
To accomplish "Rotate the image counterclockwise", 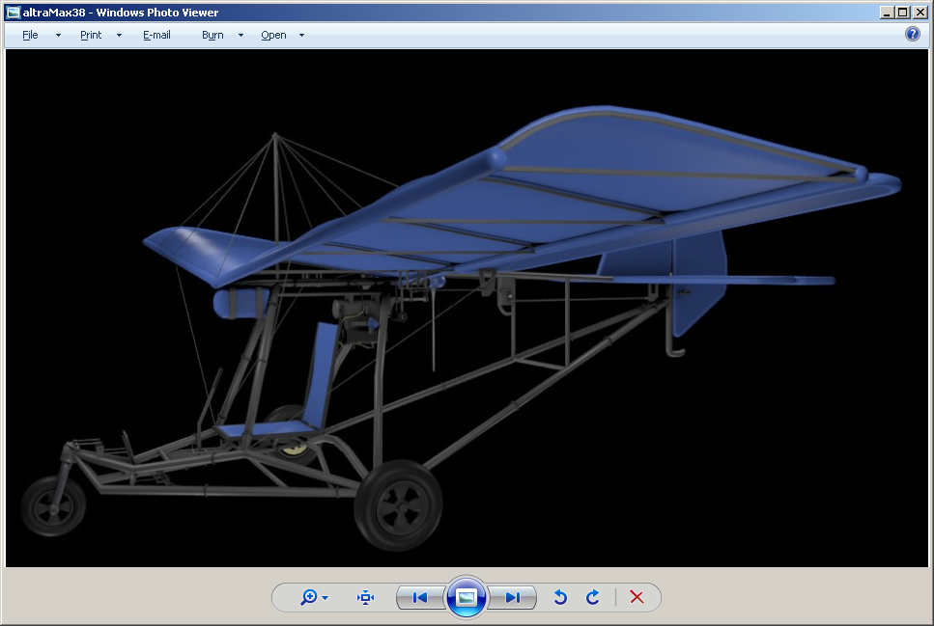I will click(560, 597).
